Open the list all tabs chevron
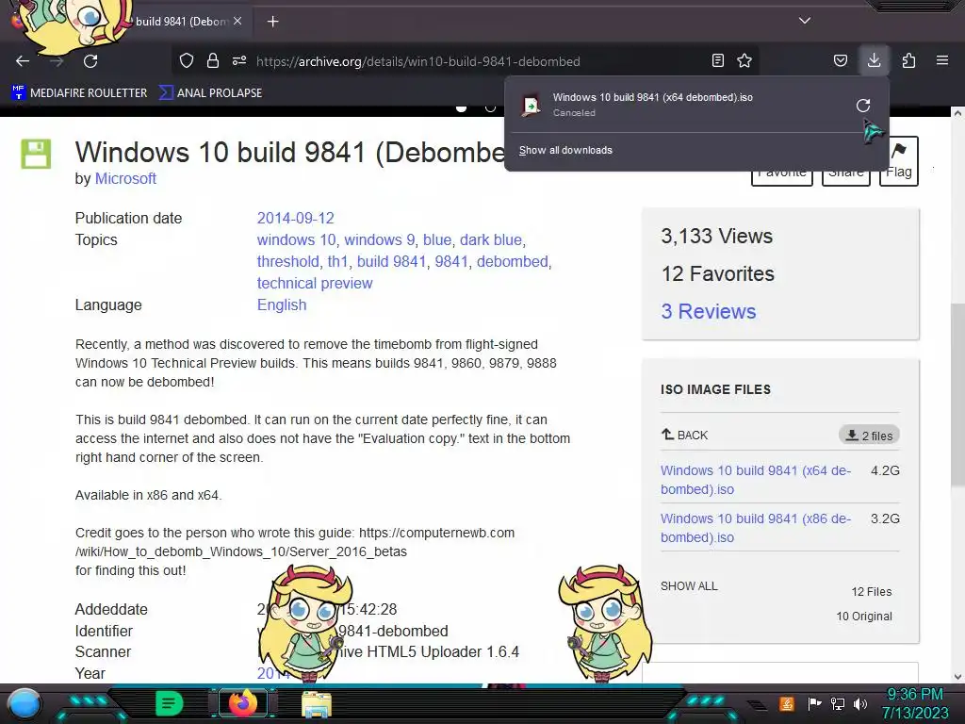This screenshot has width=965, height=724. (x=805, y=21)
